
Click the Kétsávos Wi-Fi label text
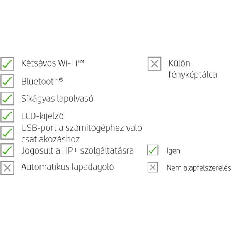53,63
